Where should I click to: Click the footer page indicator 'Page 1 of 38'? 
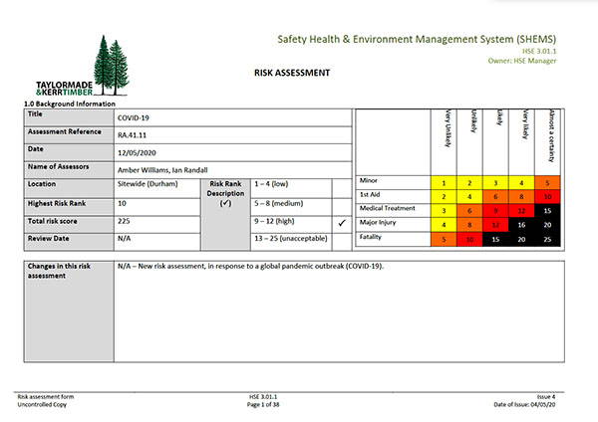(x=263, y=404)
